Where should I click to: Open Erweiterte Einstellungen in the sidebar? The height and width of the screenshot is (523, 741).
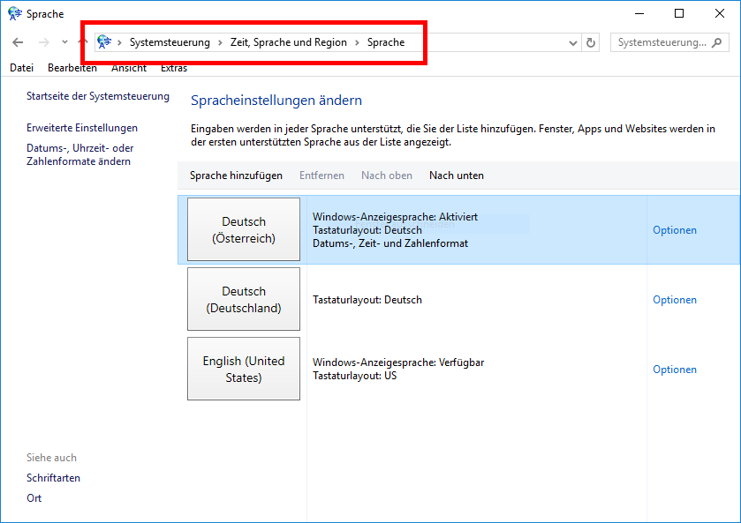(81, 128)
